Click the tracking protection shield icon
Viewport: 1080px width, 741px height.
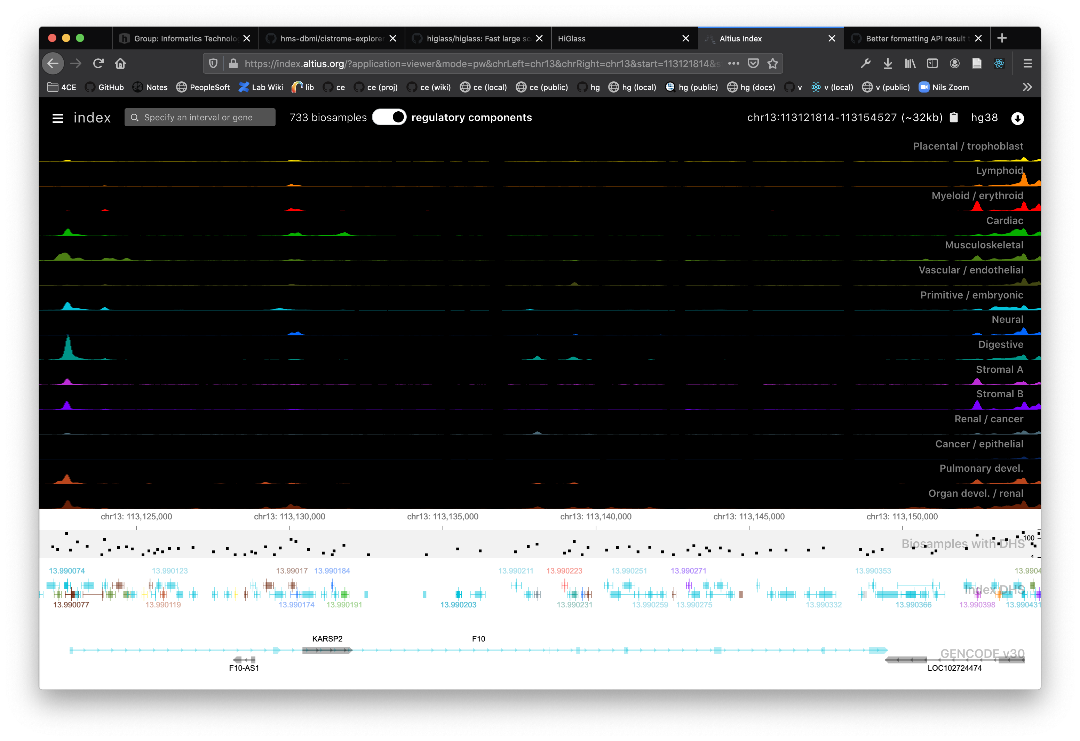pos(213,63)
